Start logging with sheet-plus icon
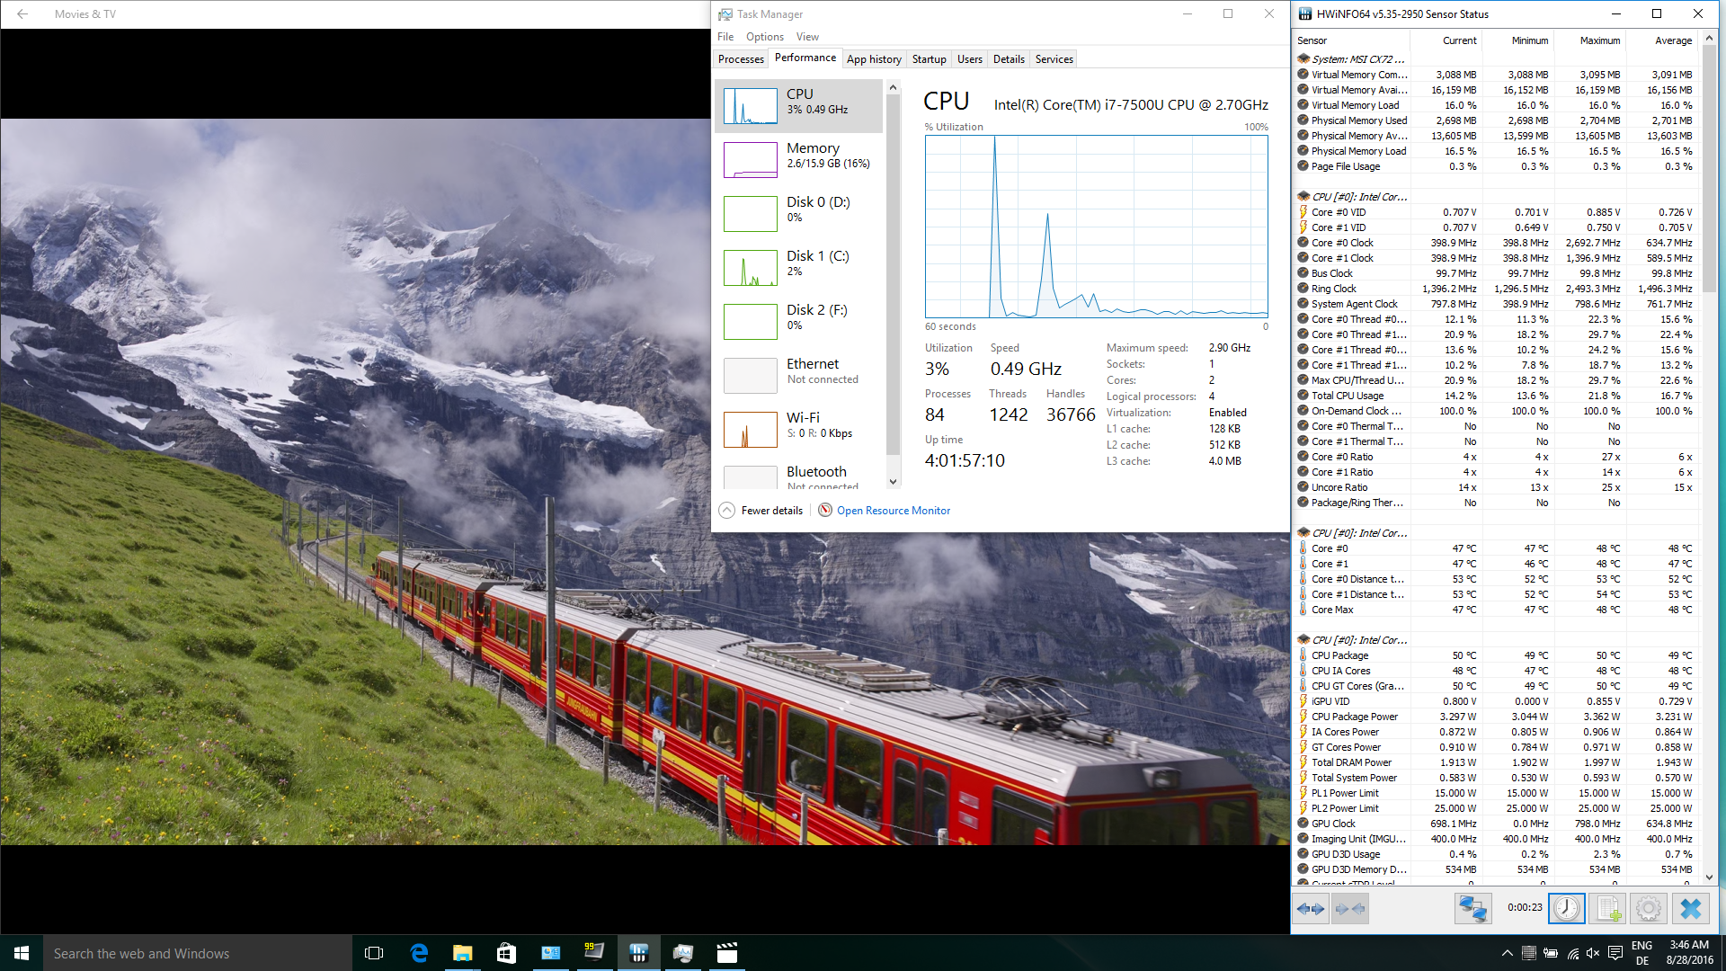 click(1608, 909)
